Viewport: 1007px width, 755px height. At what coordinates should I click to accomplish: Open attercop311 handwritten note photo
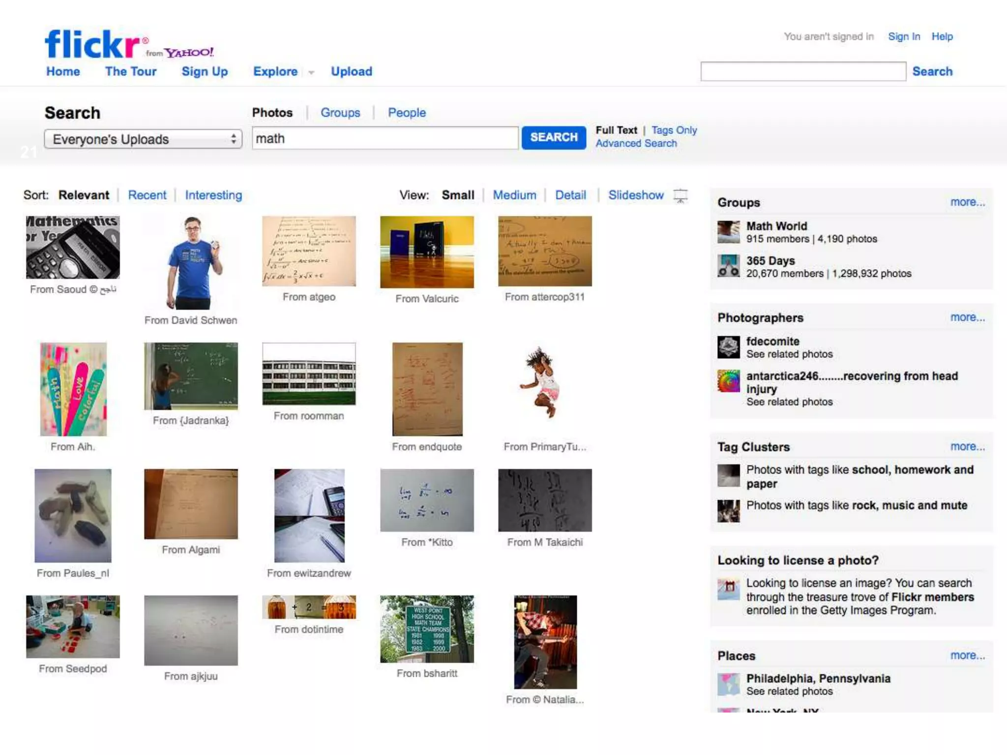(545, 251)
